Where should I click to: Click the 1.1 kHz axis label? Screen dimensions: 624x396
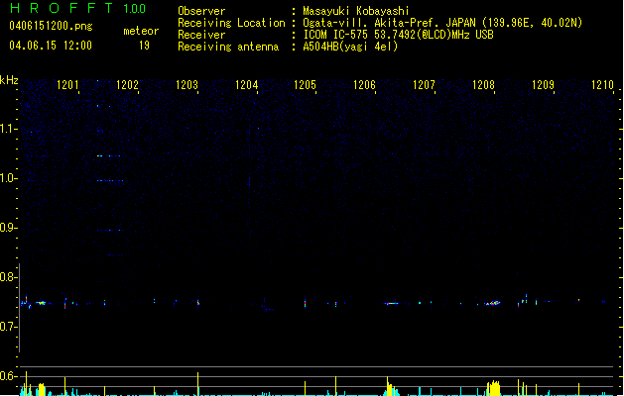pos(8,129)
